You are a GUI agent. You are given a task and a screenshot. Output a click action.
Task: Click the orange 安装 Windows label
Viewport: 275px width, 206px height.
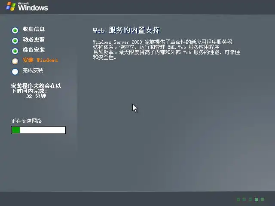[40, 60]
